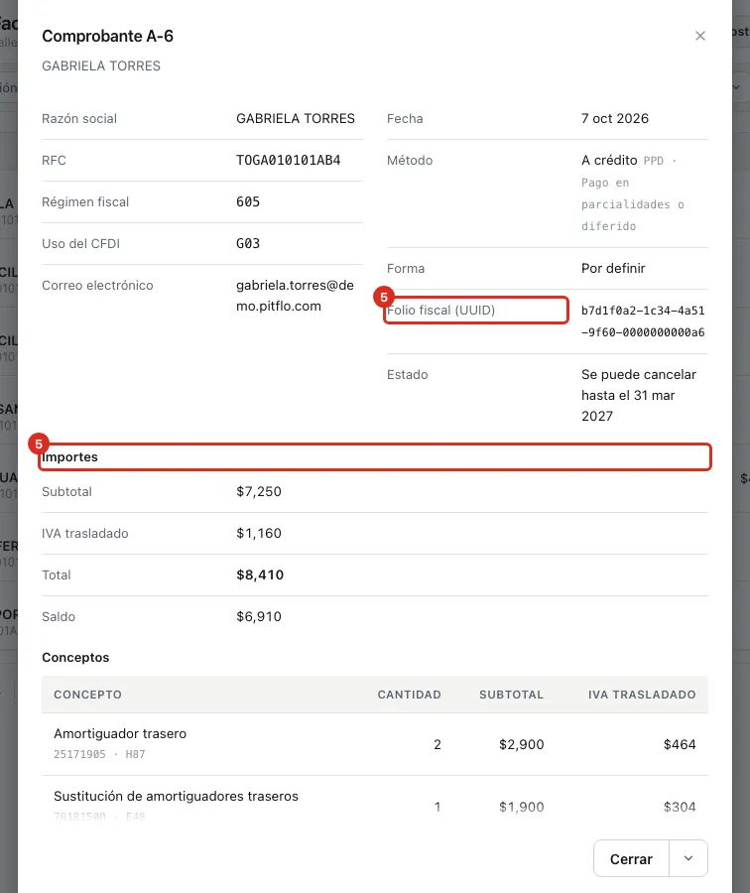Click the Régimen fiscal value 605
The image size is (750, 893).
click(x=248, y=202)
